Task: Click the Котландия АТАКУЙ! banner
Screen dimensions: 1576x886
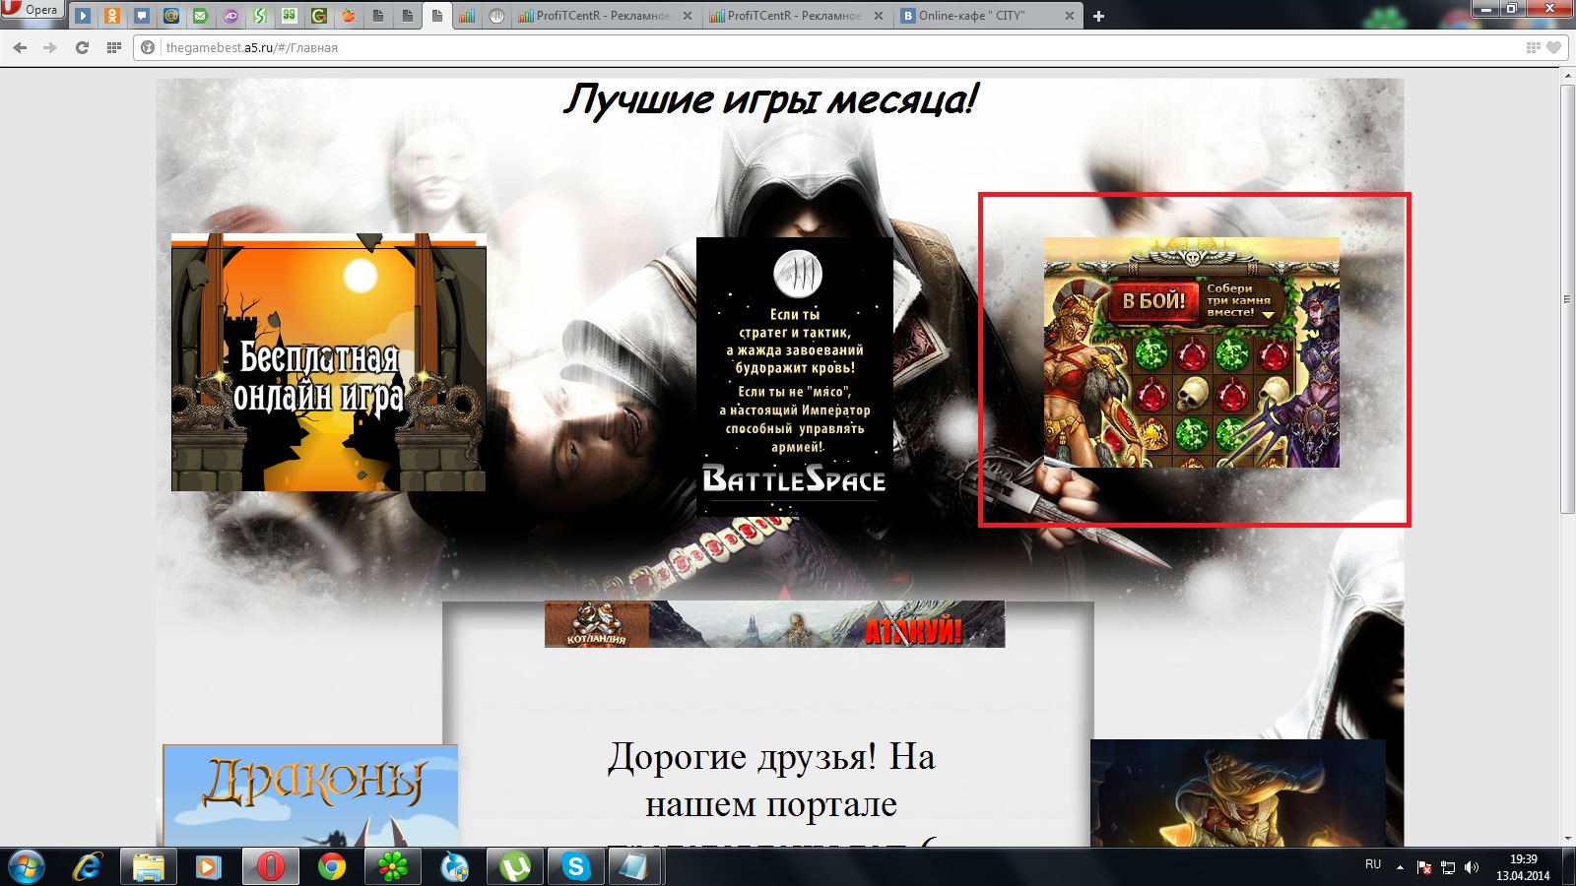Action: click(x=774, y=624)
